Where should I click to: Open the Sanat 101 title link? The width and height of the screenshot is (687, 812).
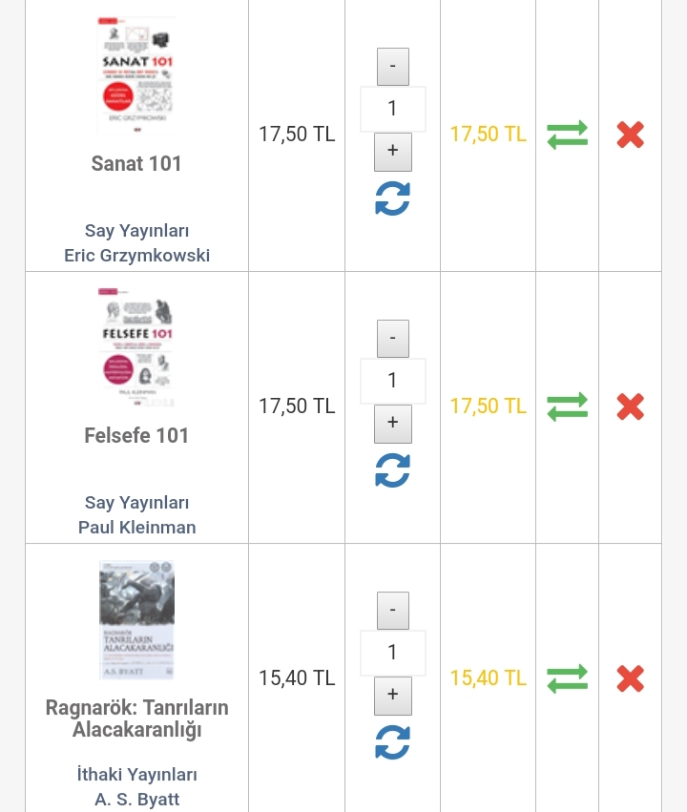pyautogui.click(x=136, y=164)
